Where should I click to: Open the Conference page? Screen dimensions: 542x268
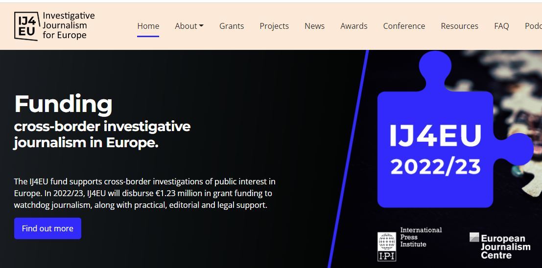(404, 26)
